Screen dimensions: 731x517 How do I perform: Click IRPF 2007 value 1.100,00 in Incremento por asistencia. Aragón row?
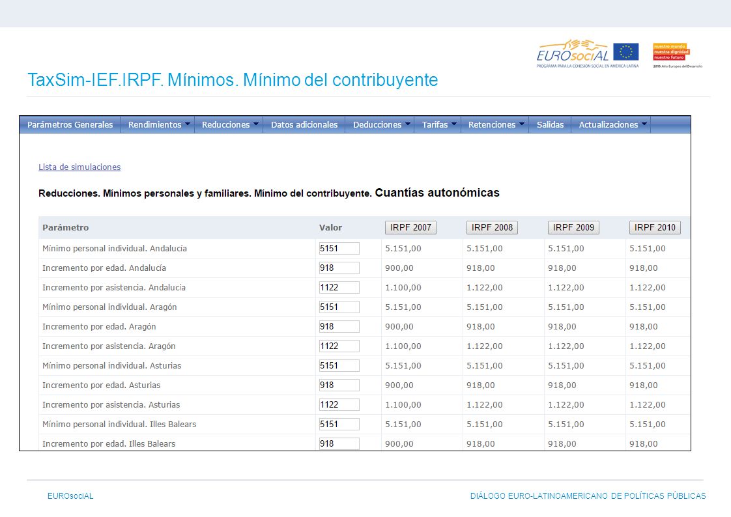(x=403, y=346)
